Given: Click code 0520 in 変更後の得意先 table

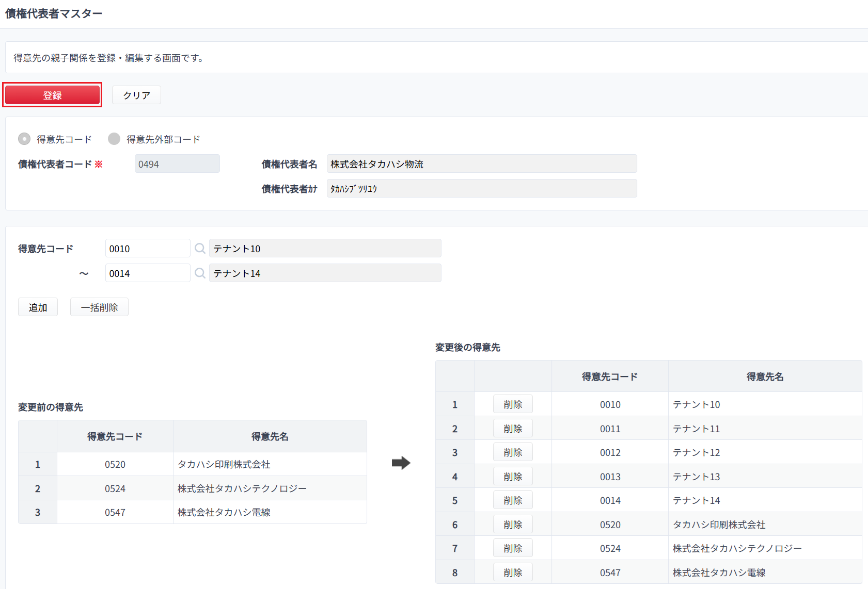Looking at the screenshot, I should tap(610, 525).
